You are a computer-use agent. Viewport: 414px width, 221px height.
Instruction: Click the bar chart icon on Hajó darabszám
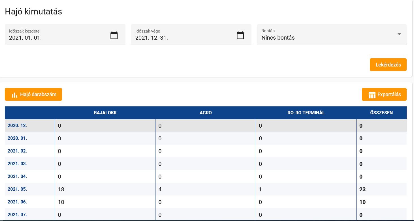[x=14, y=95]
